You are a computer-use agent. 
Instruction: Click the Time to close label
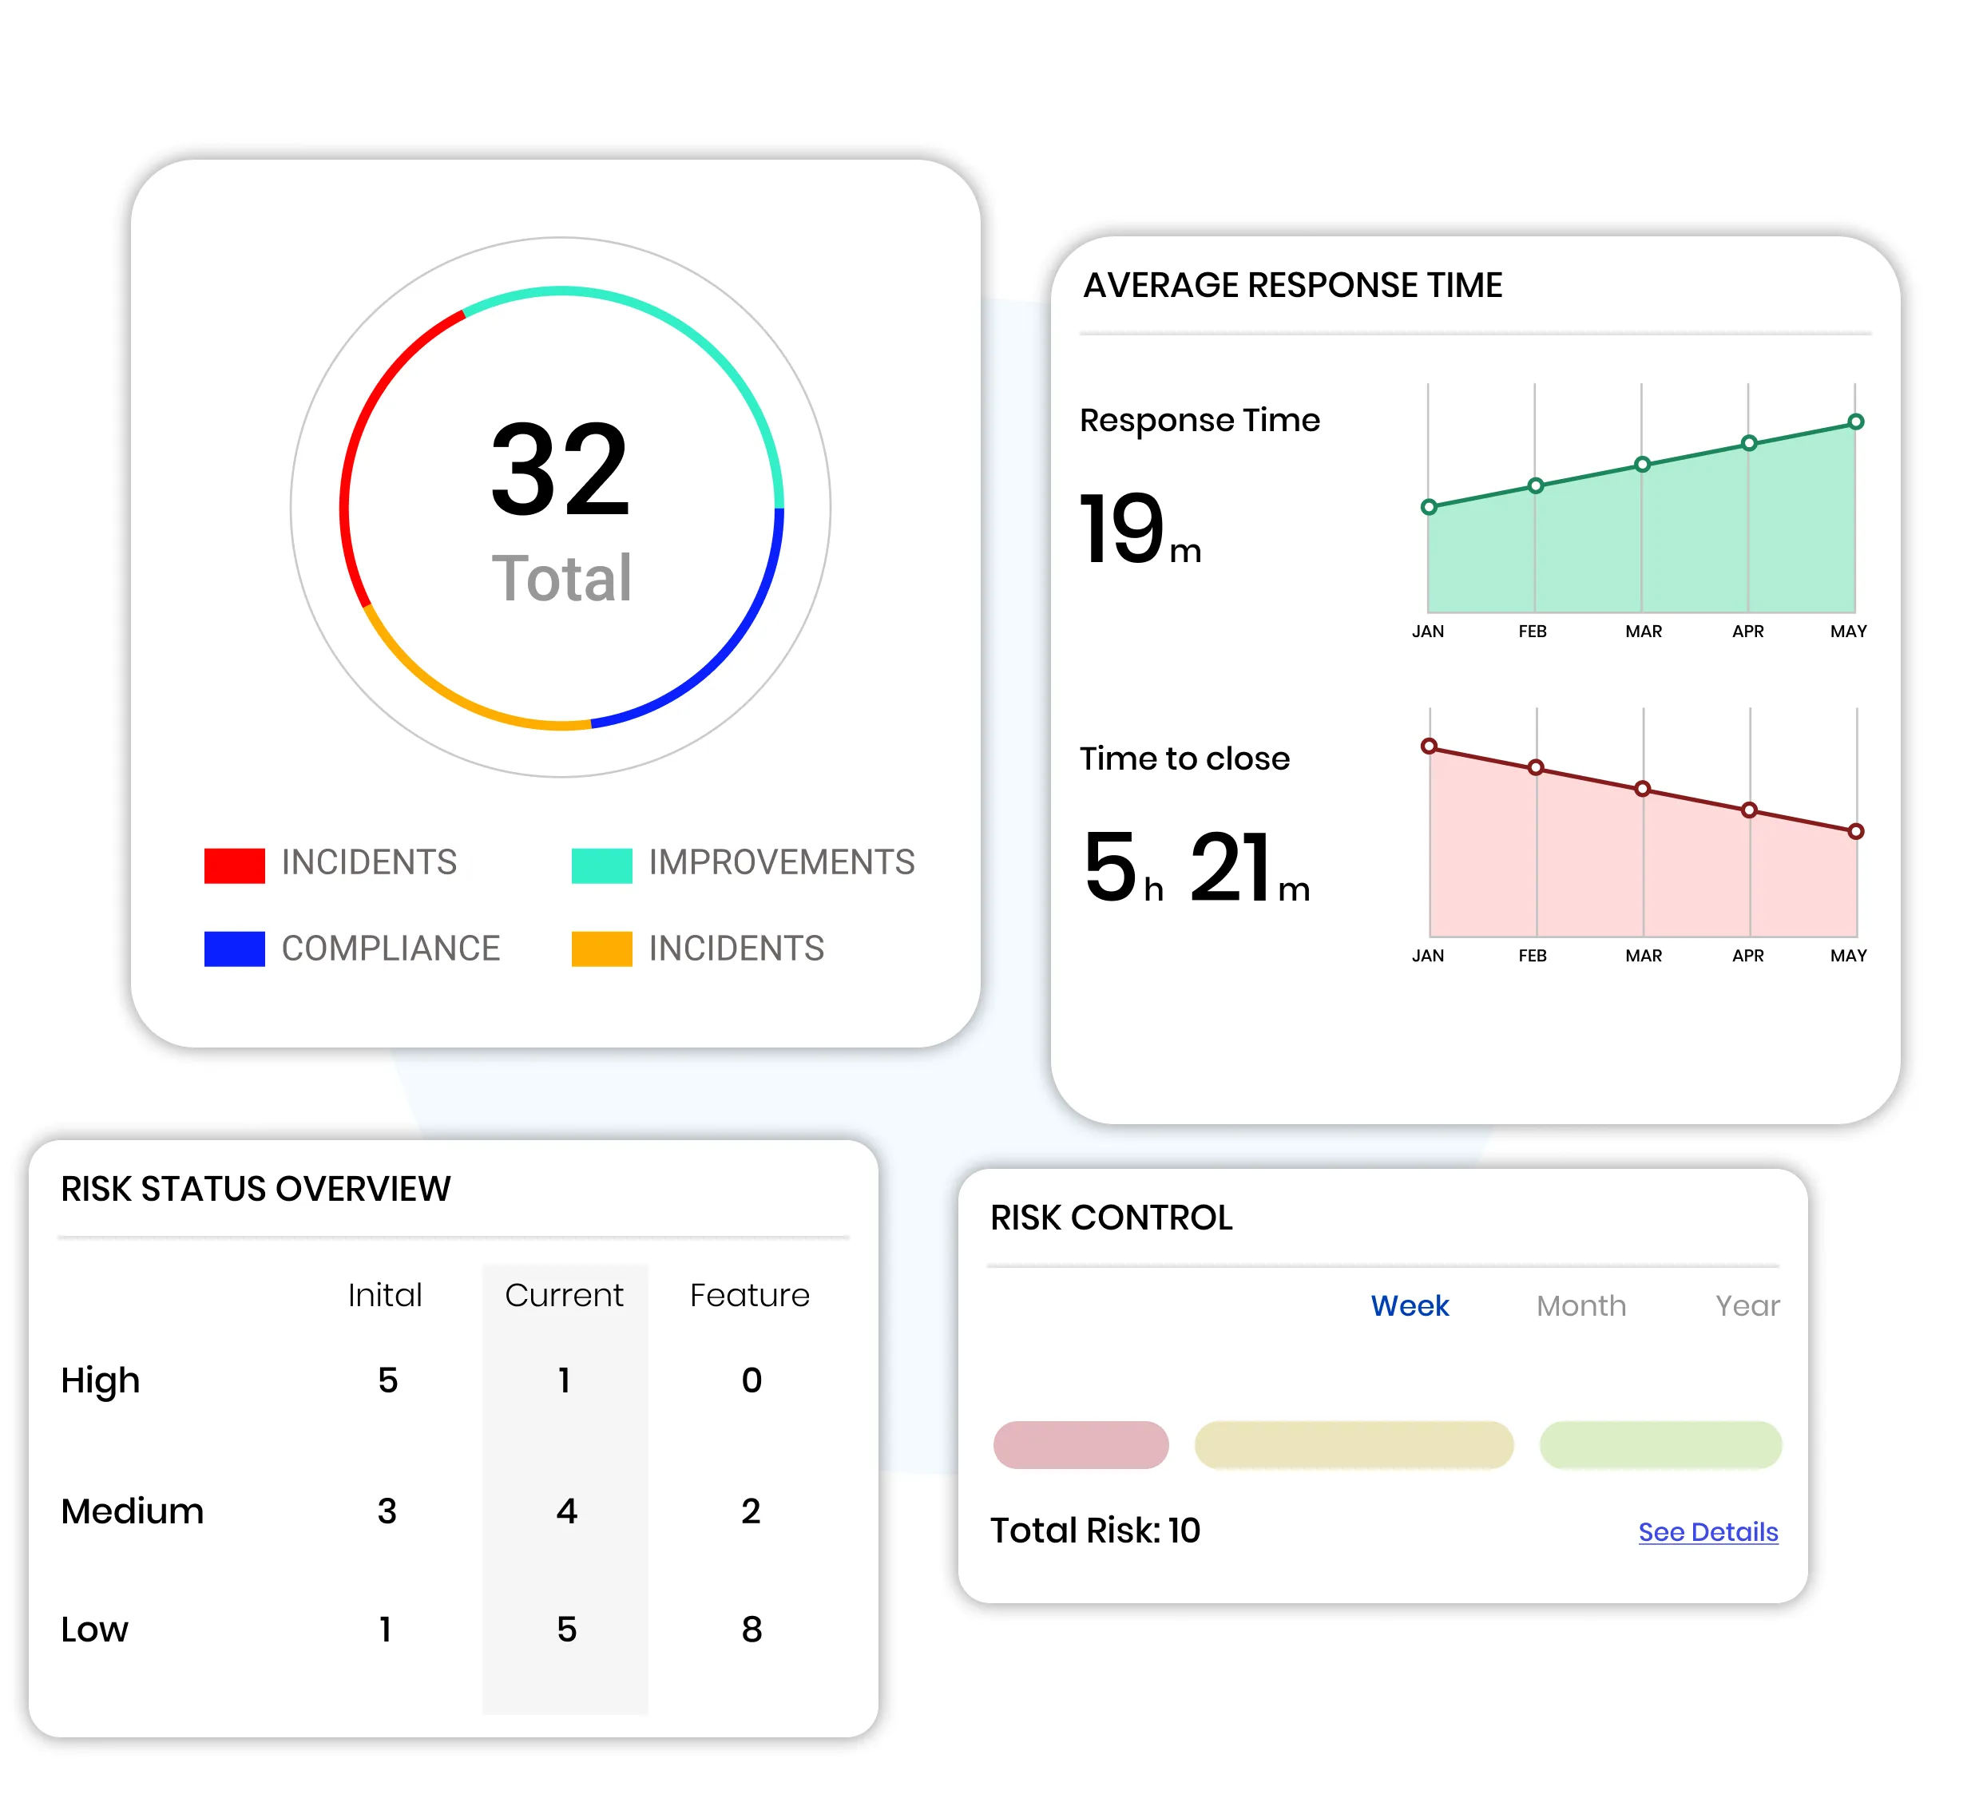1184,758
